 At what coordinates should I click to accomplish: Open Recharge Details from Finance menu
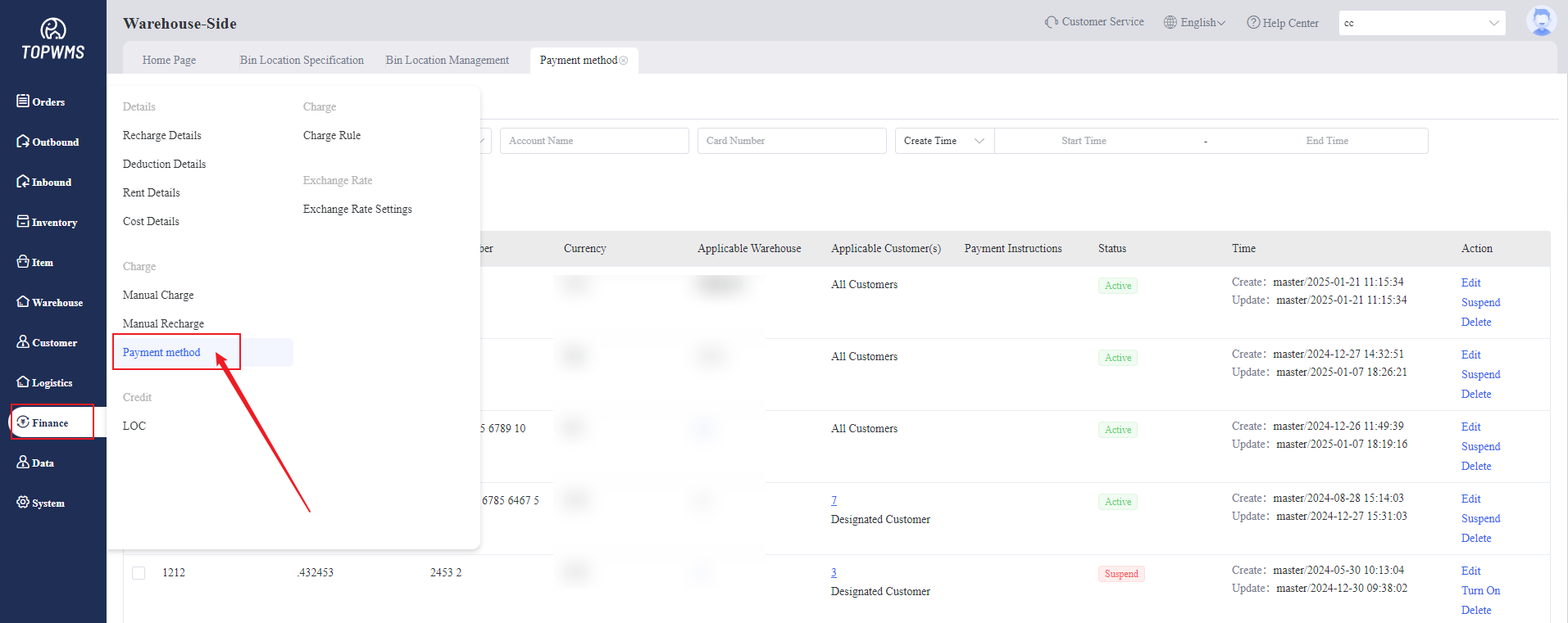(x=161, y=136)
